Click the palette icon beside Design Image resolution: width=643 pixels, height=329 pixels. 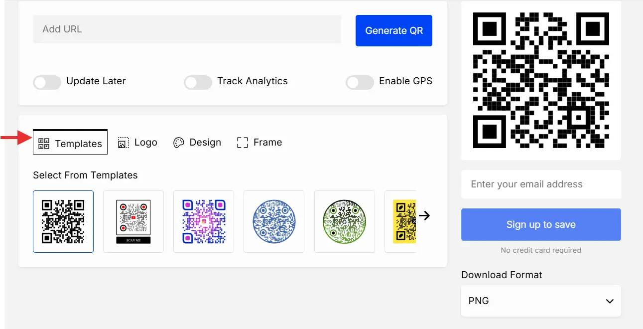click(178, 143)
